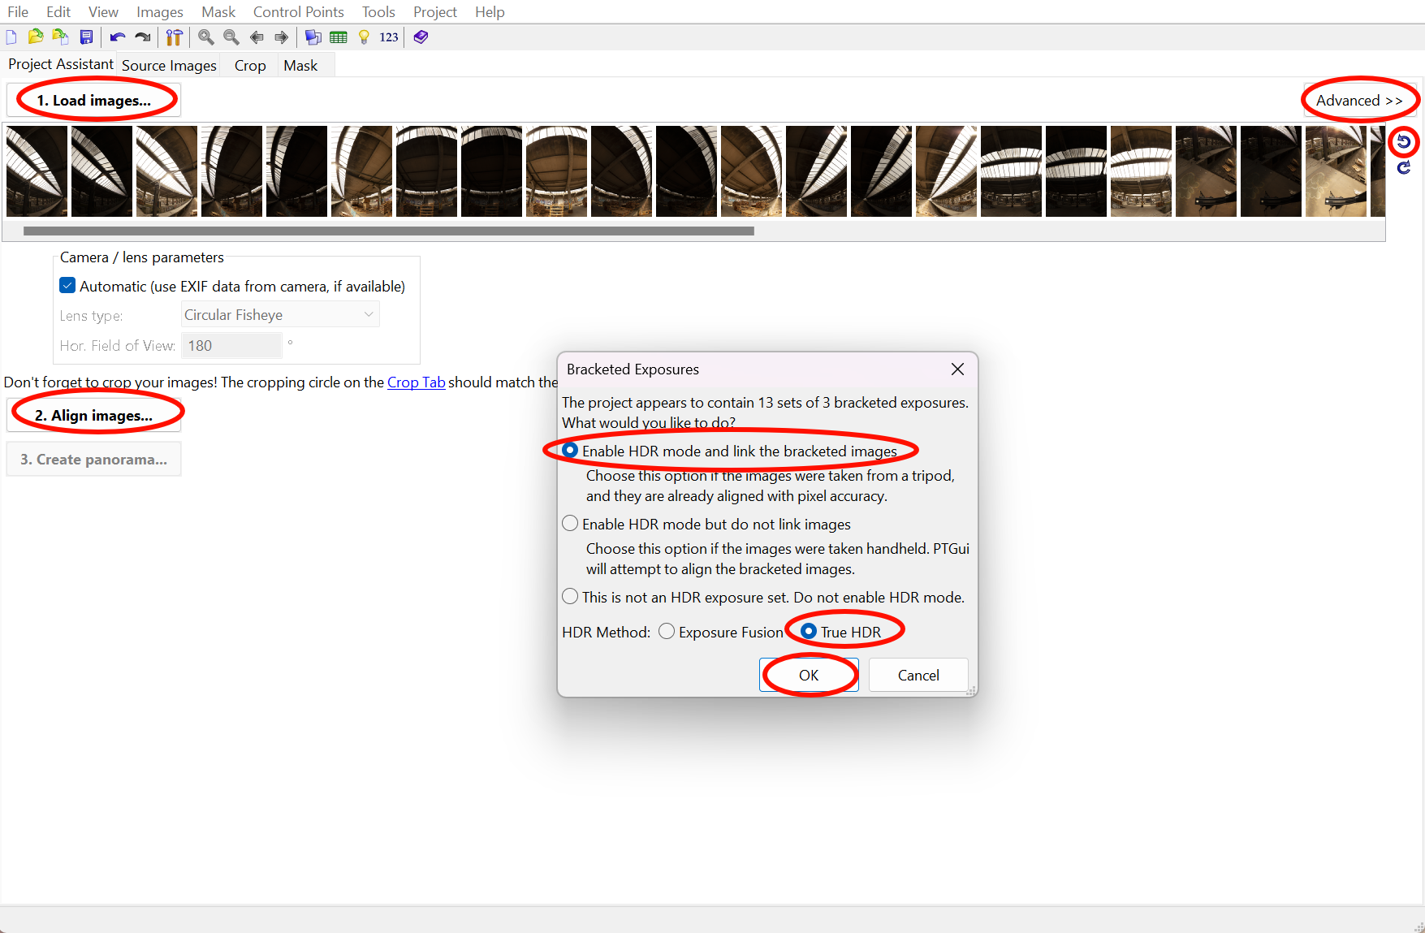
Task: Zoom out with the magnifier minus icon
Action: (x=231, y=37)
